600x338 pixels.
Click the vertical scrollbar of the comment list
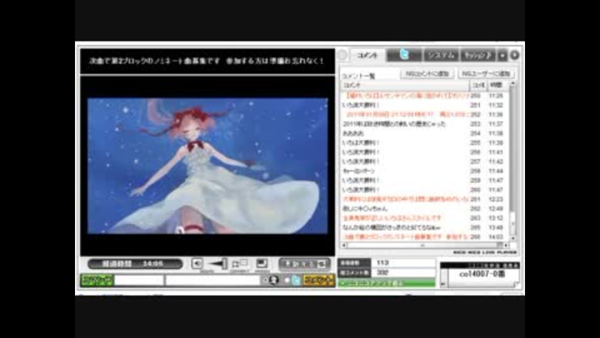[512, 161]
